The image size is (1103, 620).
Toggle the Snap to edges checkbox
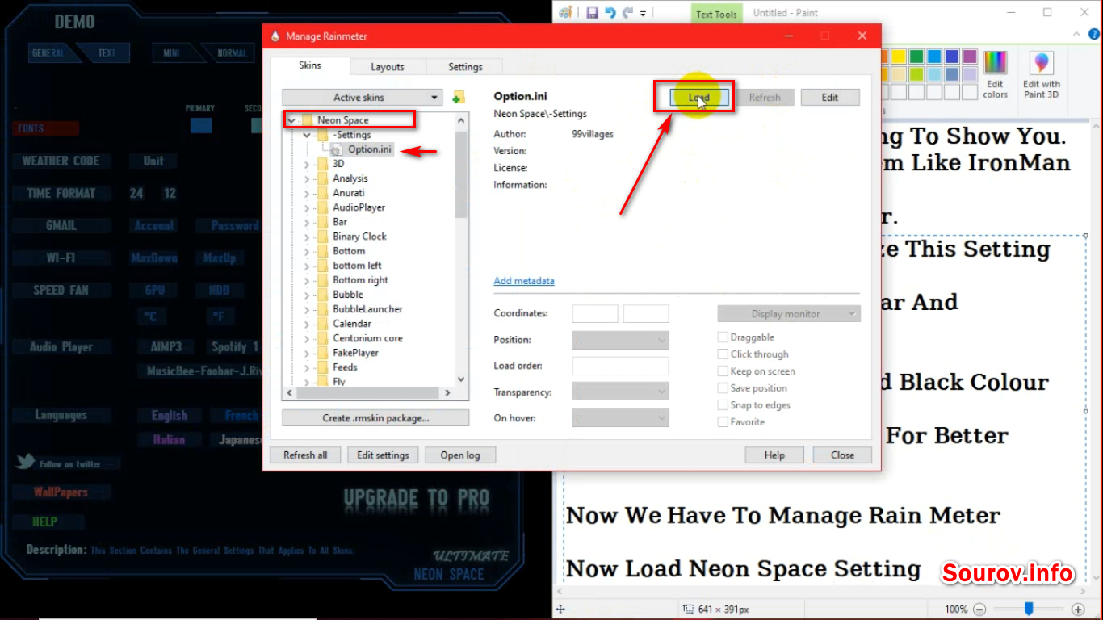click(x=723, y=405)
